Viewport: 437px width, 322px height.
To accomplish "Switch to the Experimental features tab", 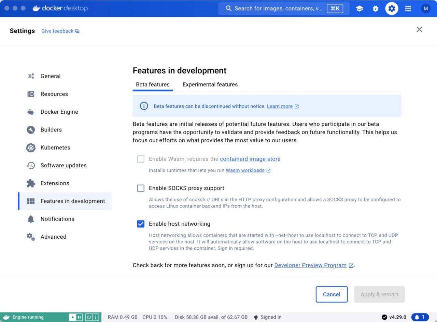I will click(x=210, y=84).
